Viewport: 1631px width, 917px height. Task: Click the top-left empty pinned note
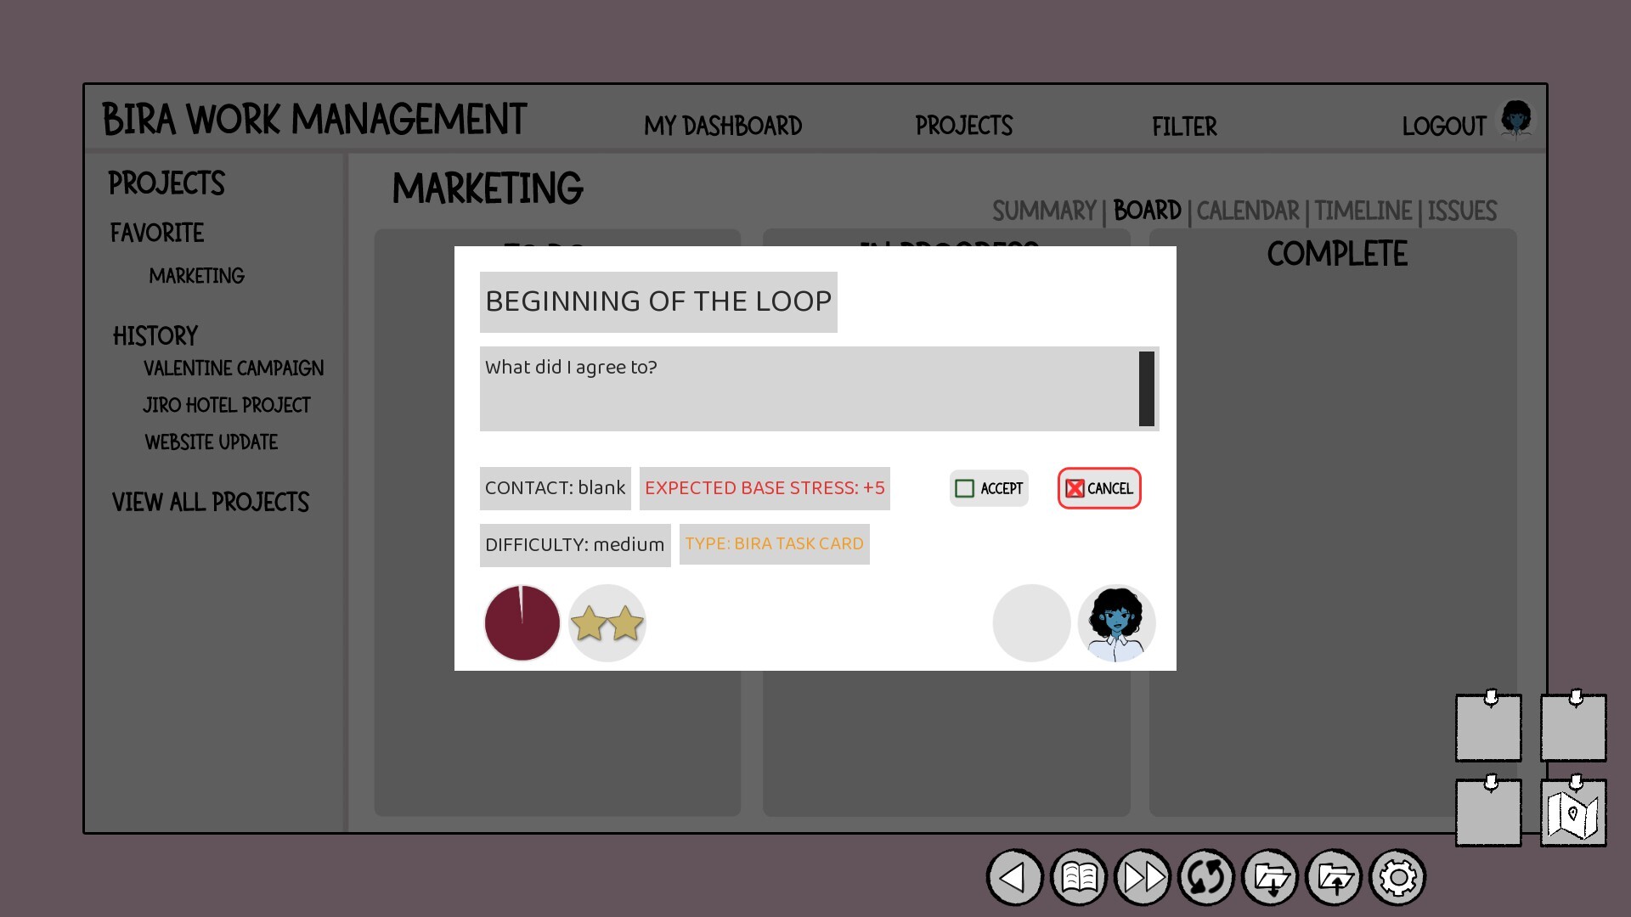pos(1488,728)
